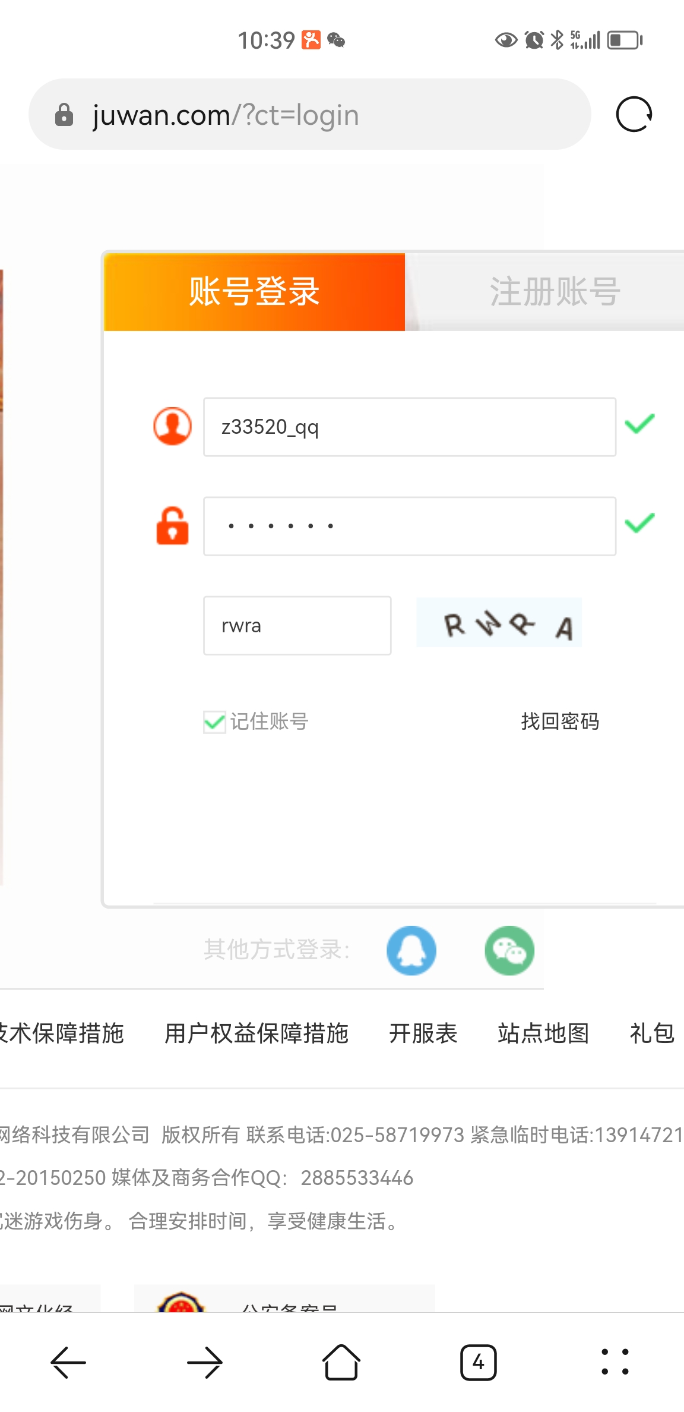Toggle the 记住账号 checkbox
This screenshot has width=684, height=1412.
214,722
